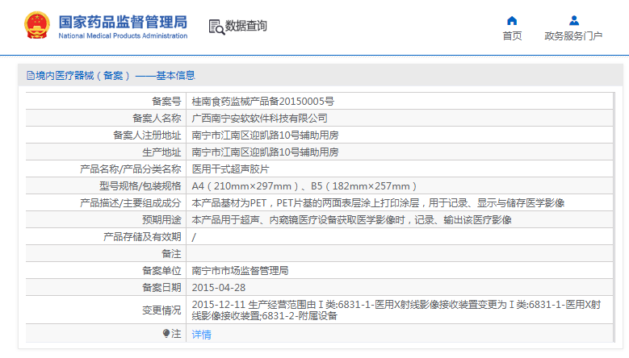Open the 详情 link

201,334
